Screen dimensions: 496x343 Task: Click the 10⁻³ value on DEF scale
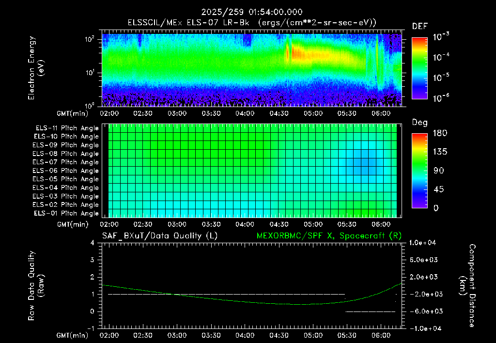click(441, 37)
